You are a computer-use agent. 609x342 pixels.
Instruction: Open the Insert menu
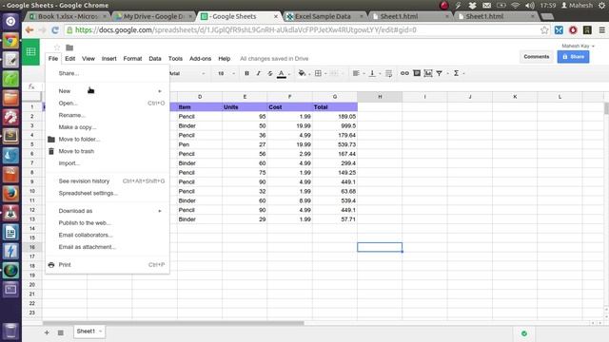[108, 59]
